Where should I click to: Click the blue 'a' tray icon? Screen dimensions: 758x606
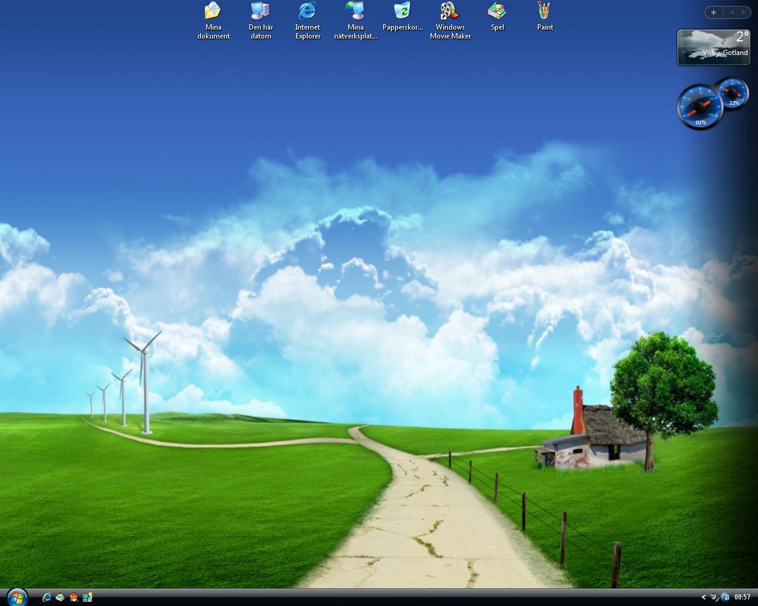point(725,597)
